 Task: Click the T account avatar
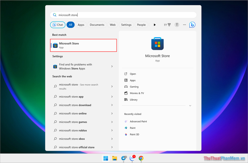tap(177, 25)
